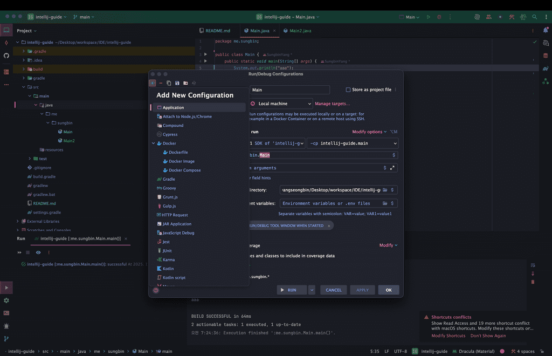Open the Git tool window in left sidebar

[6, 339]
